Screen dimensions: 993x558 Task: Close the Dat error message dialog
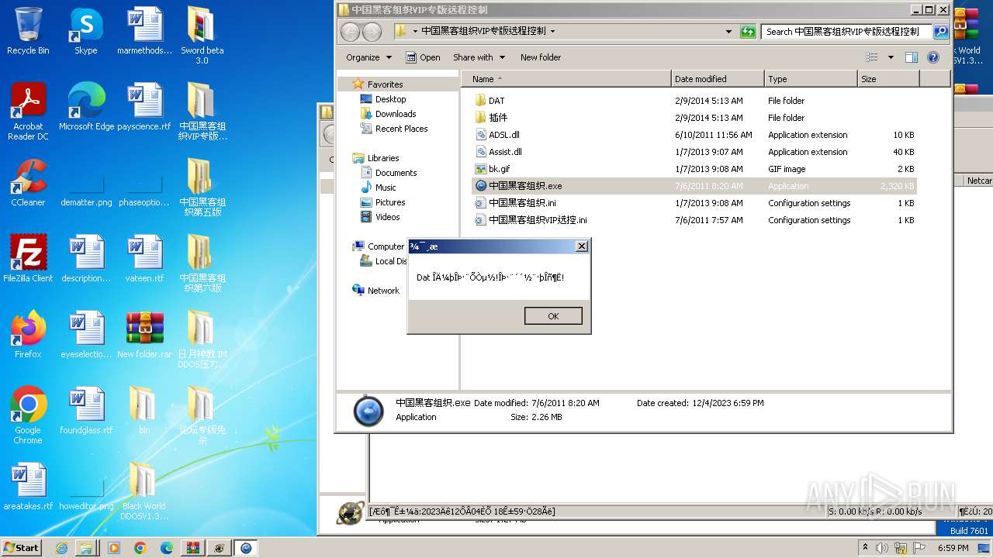pyautogui.click(x=582, y=246)
